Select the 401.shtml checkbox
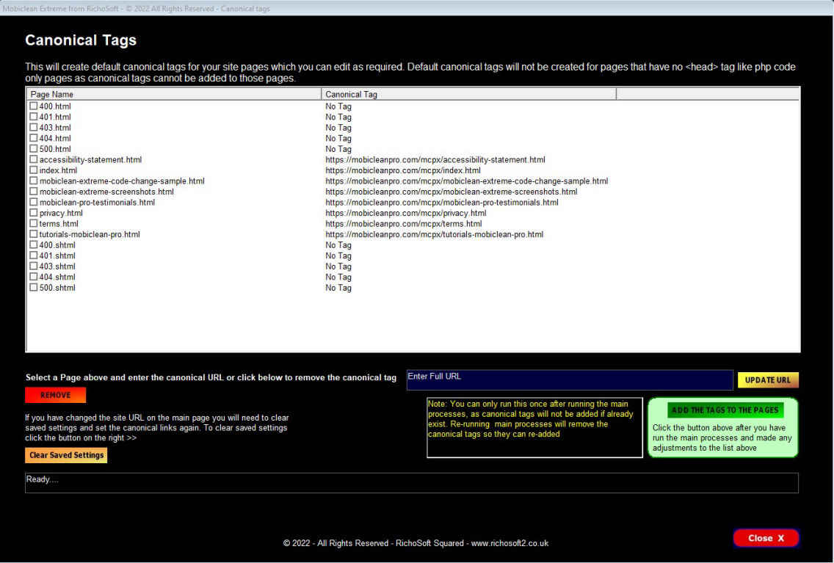834x563 pixels. pos(34,255)
